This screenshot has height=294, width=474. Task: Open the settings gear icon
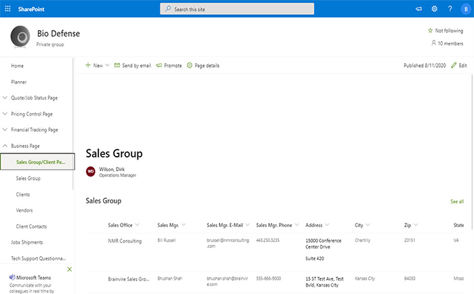pyautogui.click(x=435, y=9)
